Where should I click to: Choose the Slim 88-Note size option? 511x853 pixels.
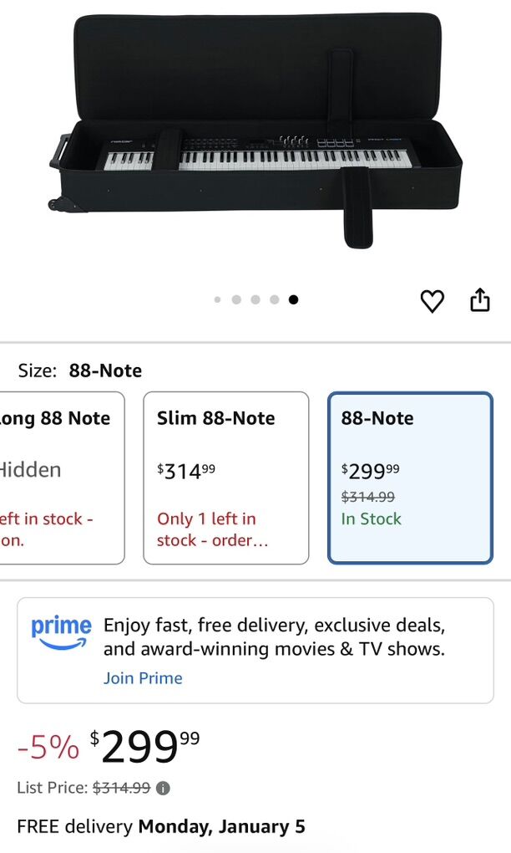coord(226,478)
